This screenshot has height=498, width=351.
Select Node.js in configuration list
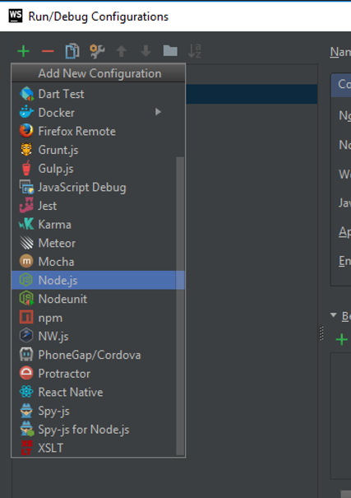[98, 280]
